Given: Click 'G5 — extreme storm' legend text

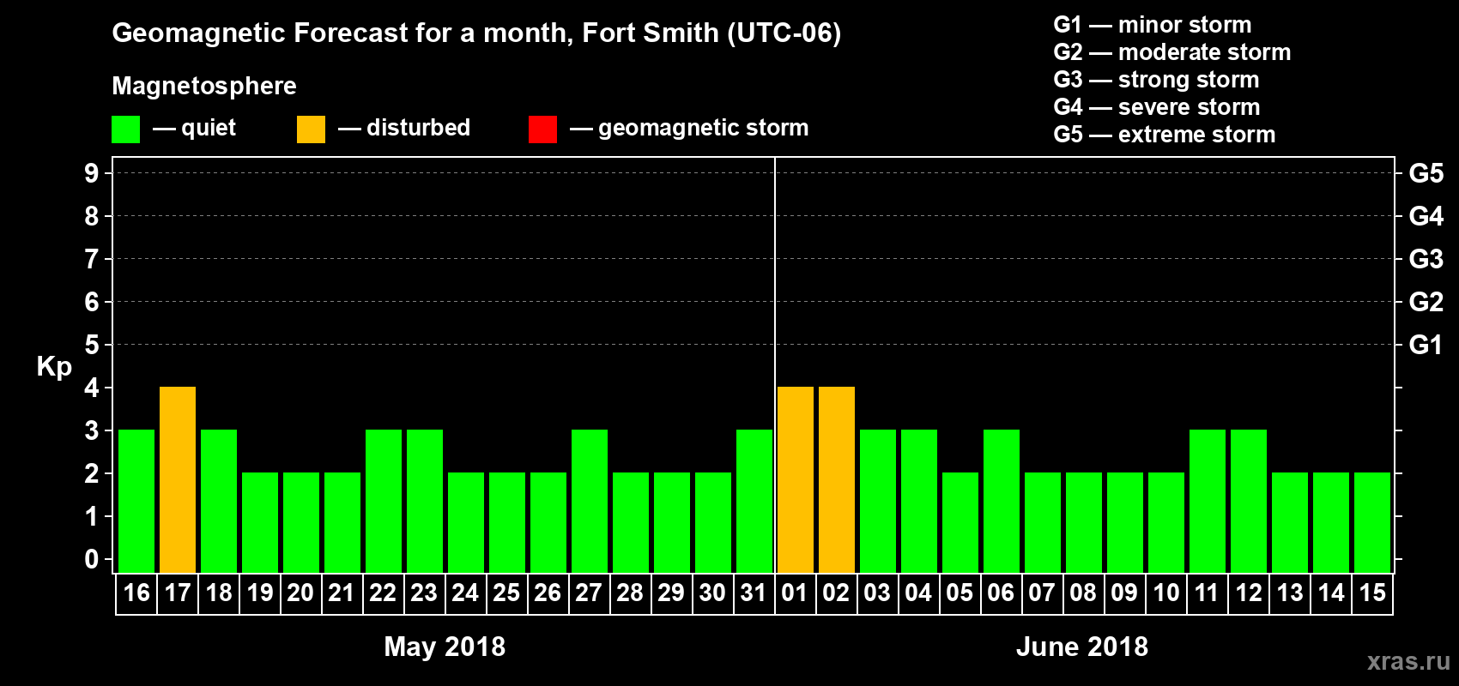Looking at the screenshot, I should tap(1165, 135).
